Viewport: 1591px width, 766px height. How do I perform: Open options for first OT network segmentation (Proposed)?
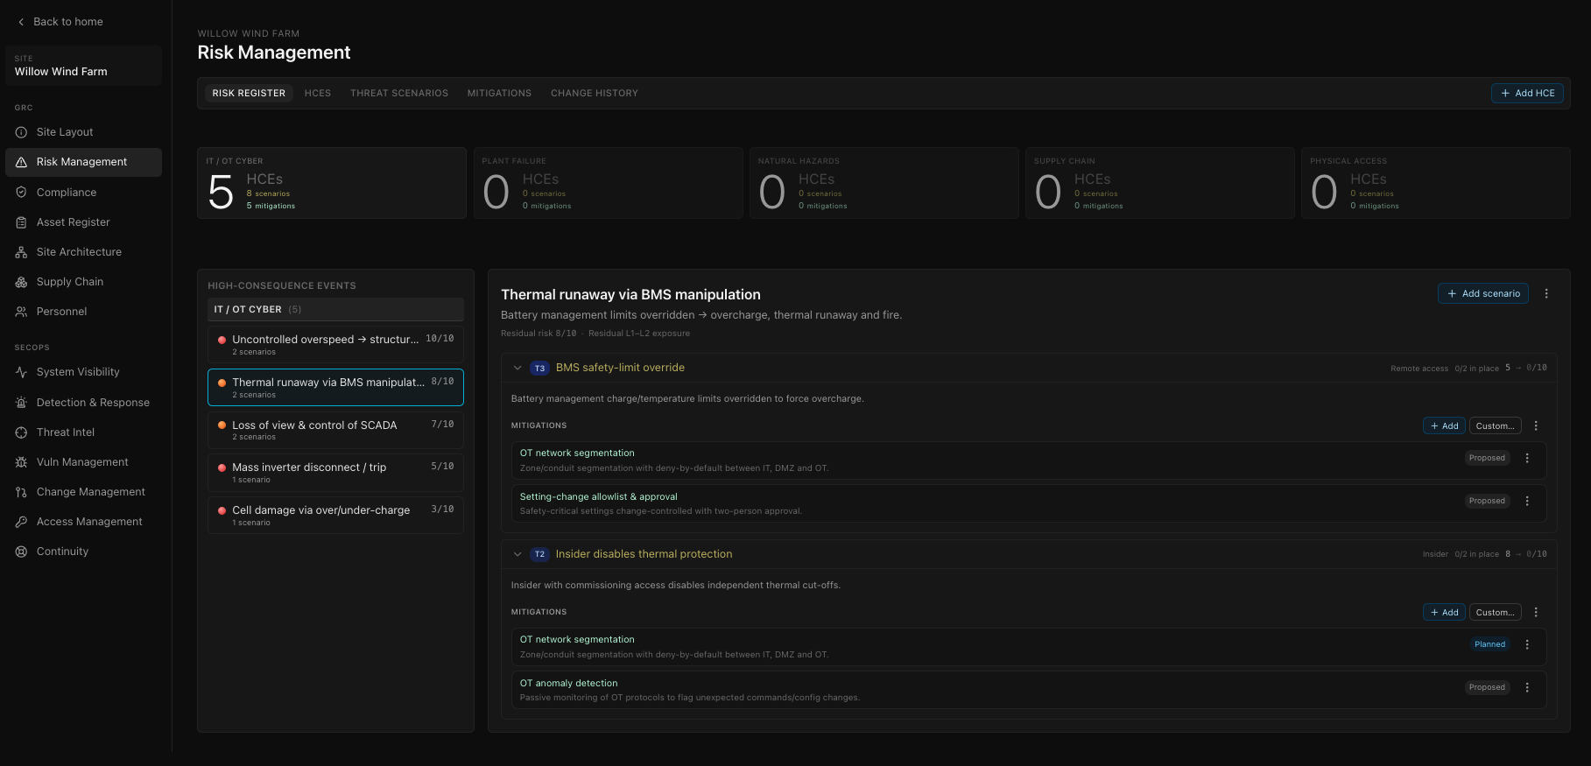point(1527,459)
